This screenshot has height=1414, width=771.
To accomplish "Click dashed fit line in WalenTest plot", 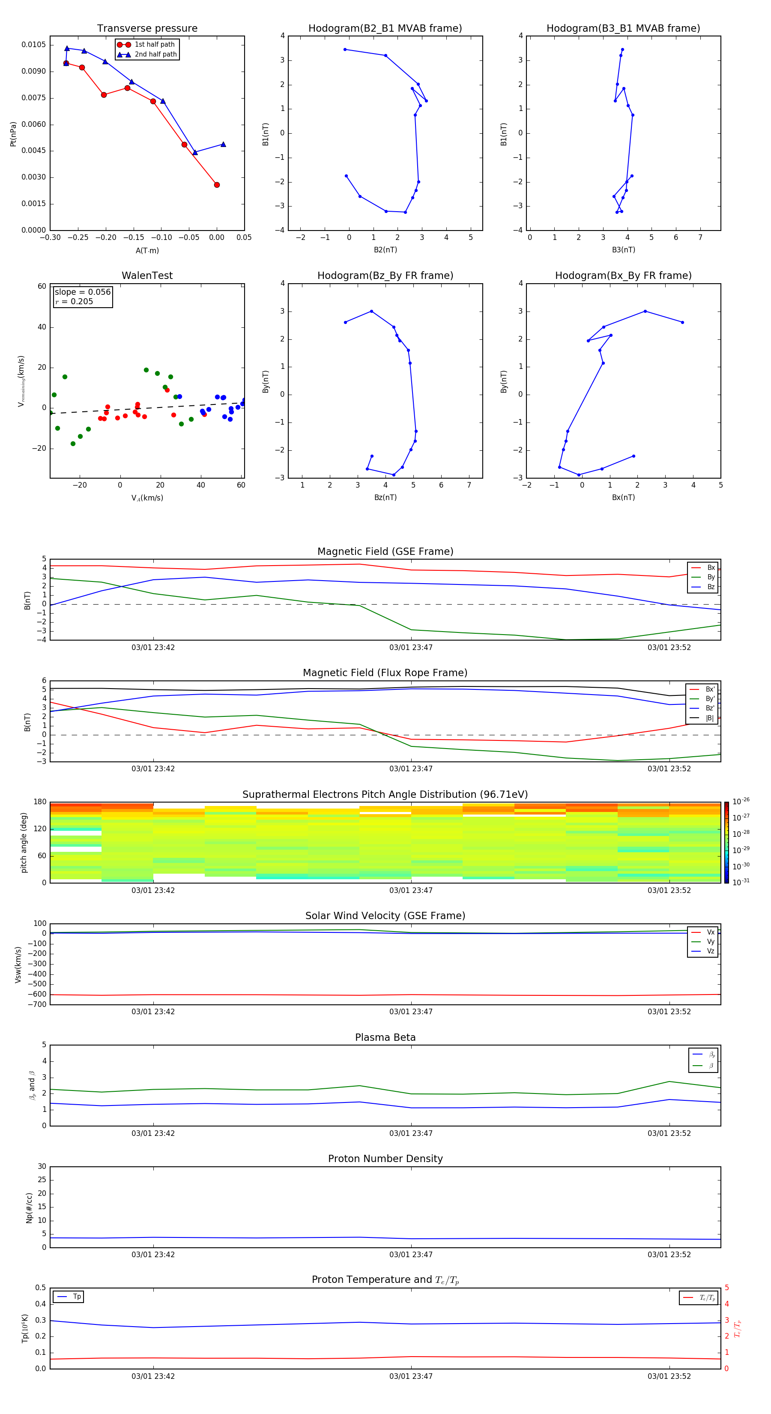I will coord(147,407).
